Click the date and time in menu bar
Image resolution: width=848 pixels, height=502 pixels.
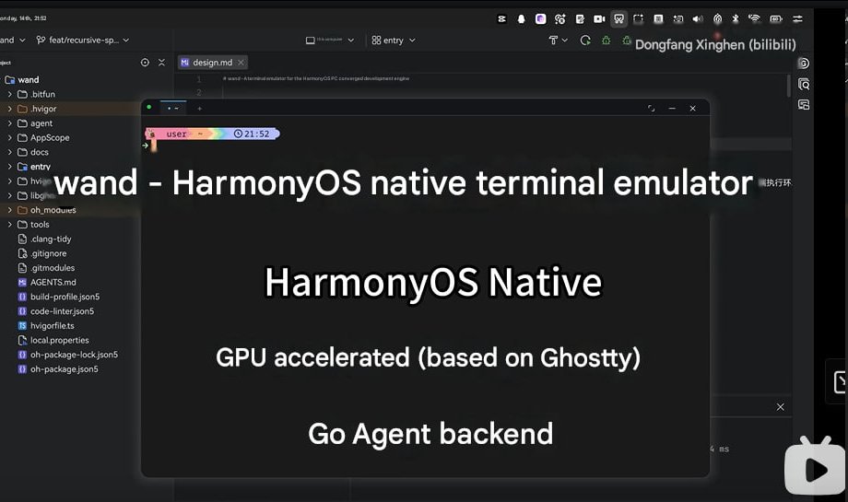(23, 18)
